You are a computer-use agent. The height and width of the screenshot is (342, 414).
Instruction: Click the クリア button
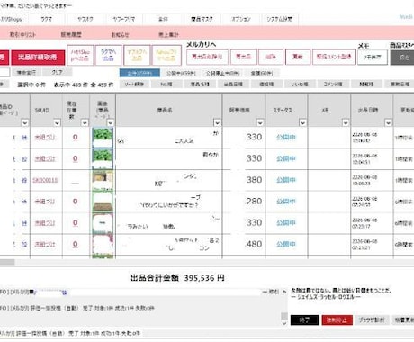pos(58,73)
